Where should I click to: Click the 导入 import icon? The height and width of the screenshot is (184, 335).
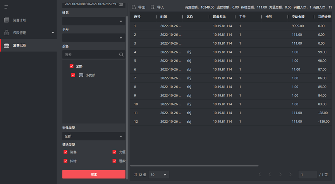(x=153, y=7)
